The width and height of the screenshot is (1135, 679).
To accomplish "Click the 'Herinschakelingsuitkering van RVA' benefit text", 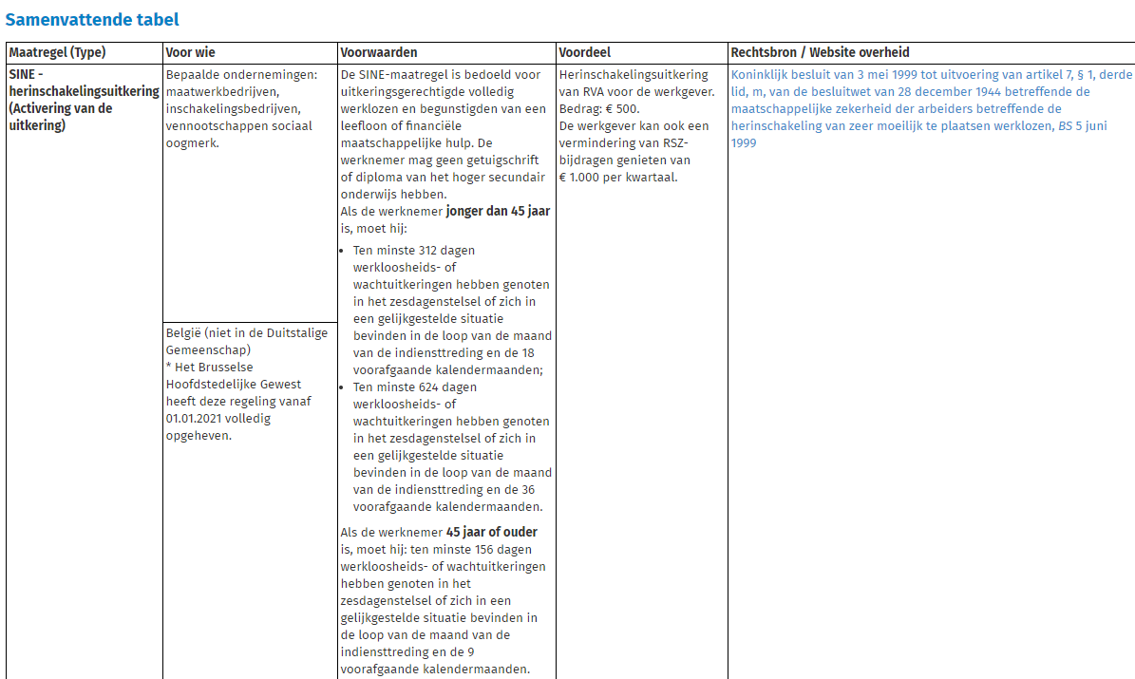I will point(634,75).
